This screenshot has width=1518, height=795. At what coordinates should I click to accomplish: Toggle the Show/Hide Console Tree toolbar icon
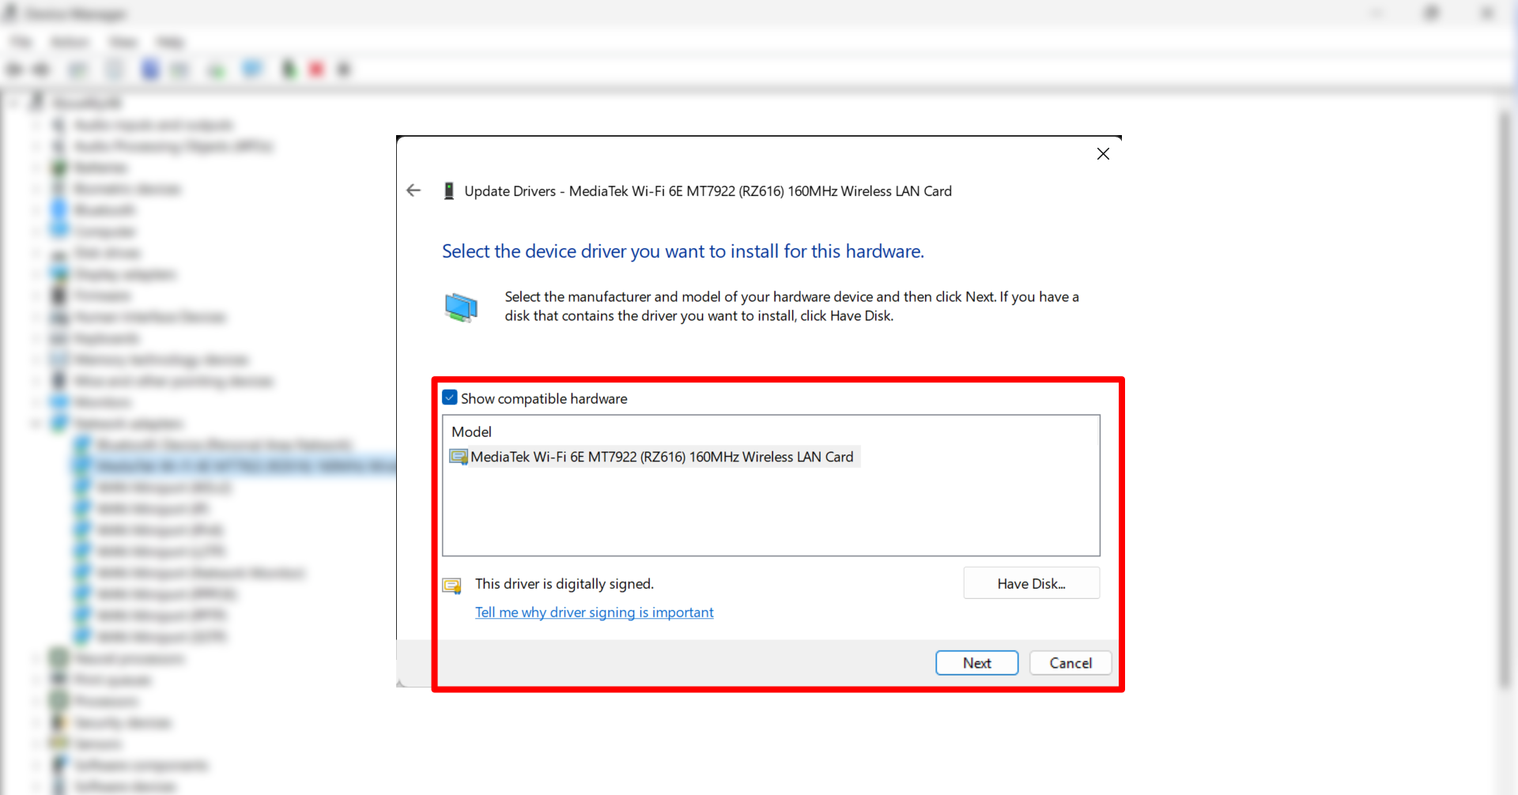78,69
